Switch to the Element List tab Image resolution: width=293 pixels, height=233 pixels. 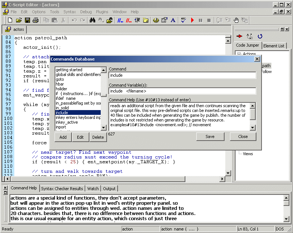pyautogui.click(x=273, y=45)
